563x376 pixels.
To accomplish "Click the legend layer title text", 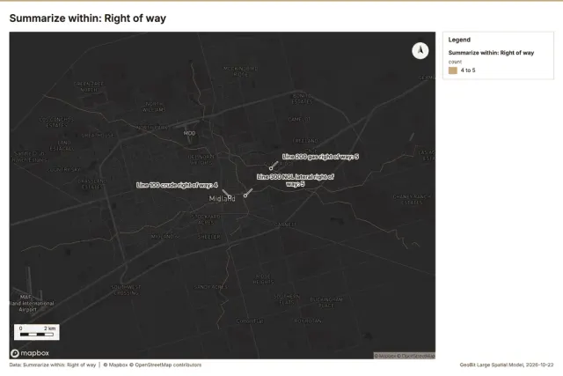I will [491, 53].
